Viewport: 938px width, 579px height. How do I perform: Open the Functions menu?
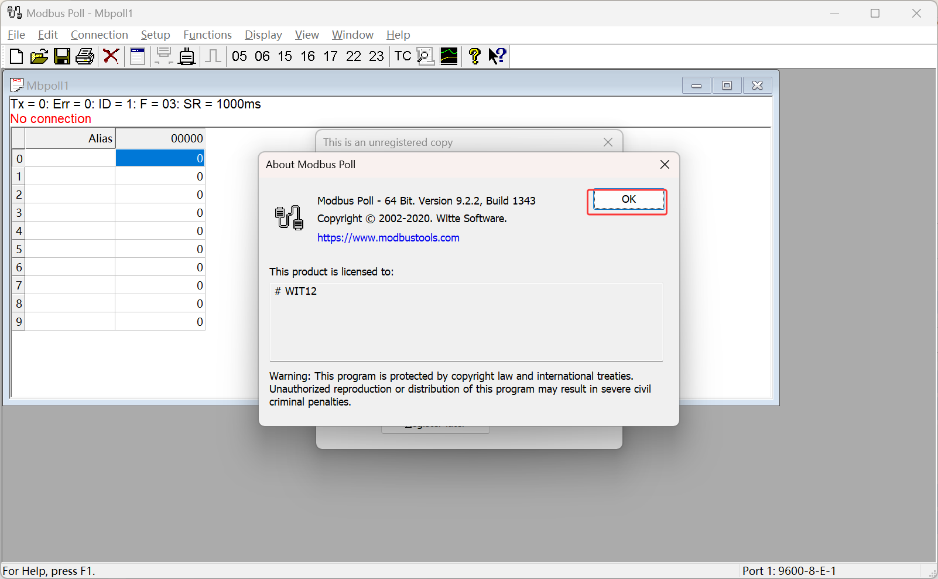coord(208,35)
